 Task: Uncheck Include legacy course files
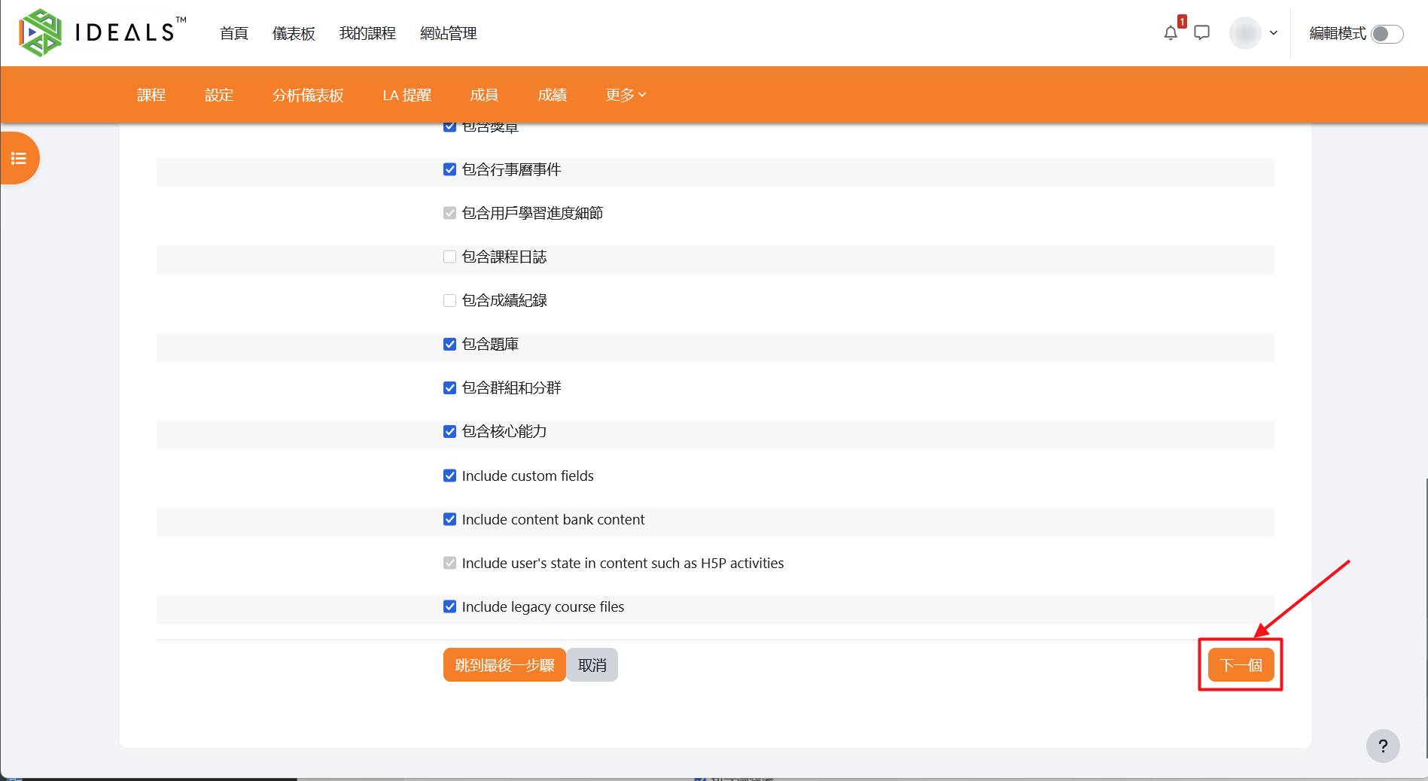pos(449,606)
